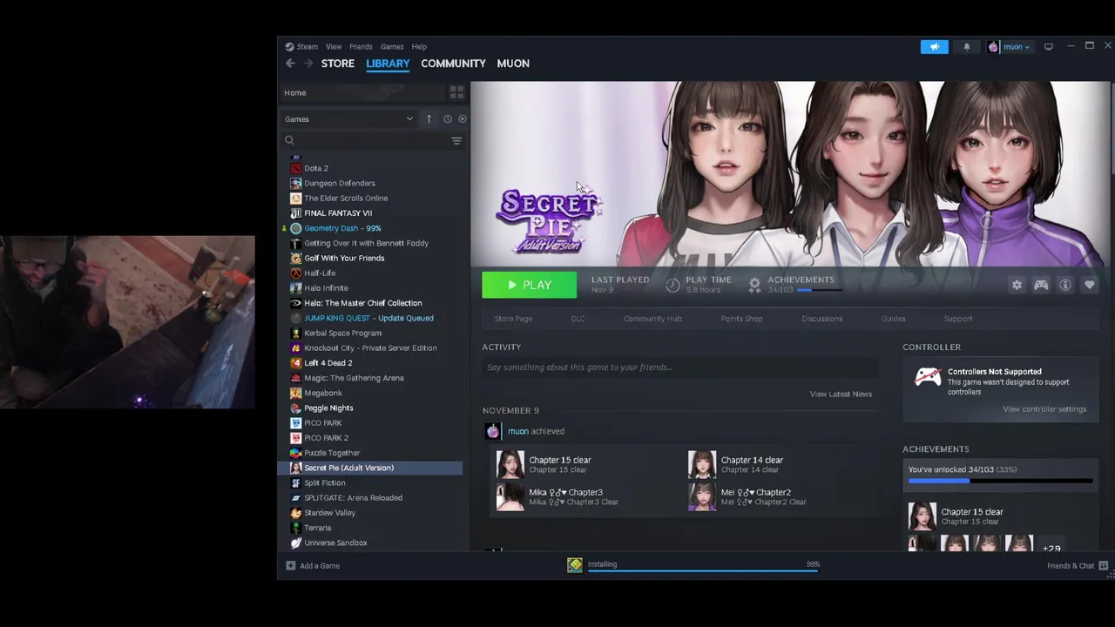Open downloads manager icon in status bar
Image resolution: width=1115 pixels, height=627 pixels.
(575, 565)
